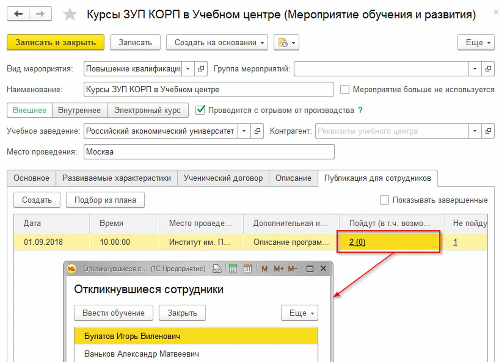Click the Закрыть button in the popup
Screen dimensions: 499x362
[x=182, y=313]
